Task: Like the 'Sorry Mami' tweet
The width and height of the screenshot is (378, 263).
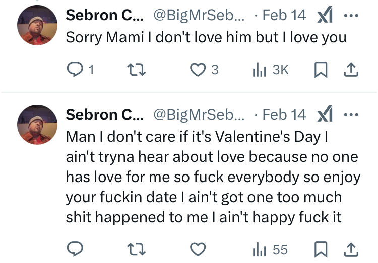Action: tap(198, 70)
